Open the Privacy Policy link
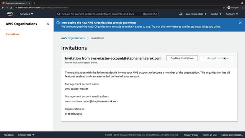This screenshot has height=138, width=245. pos(191,135)
